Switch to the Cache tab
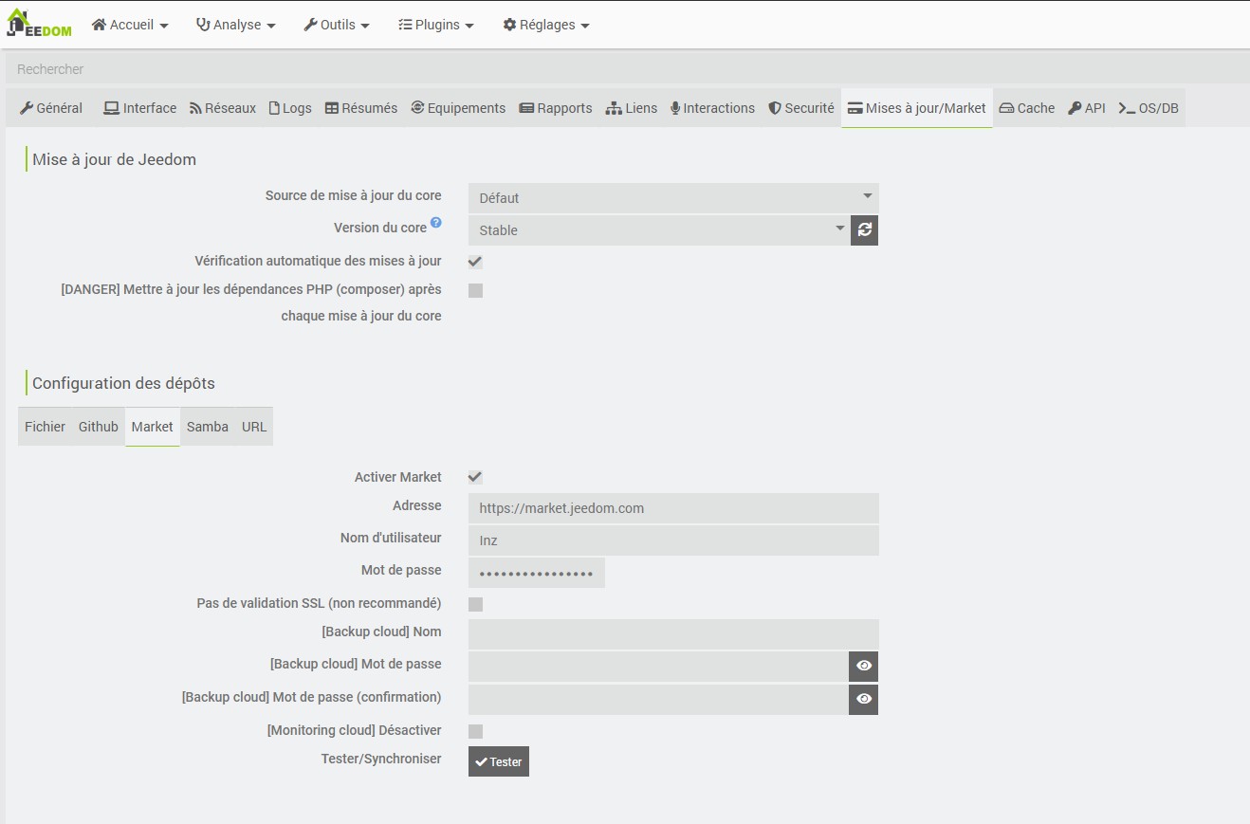The width and height of the screenshot is (1250, 824). coord(1027,108)
